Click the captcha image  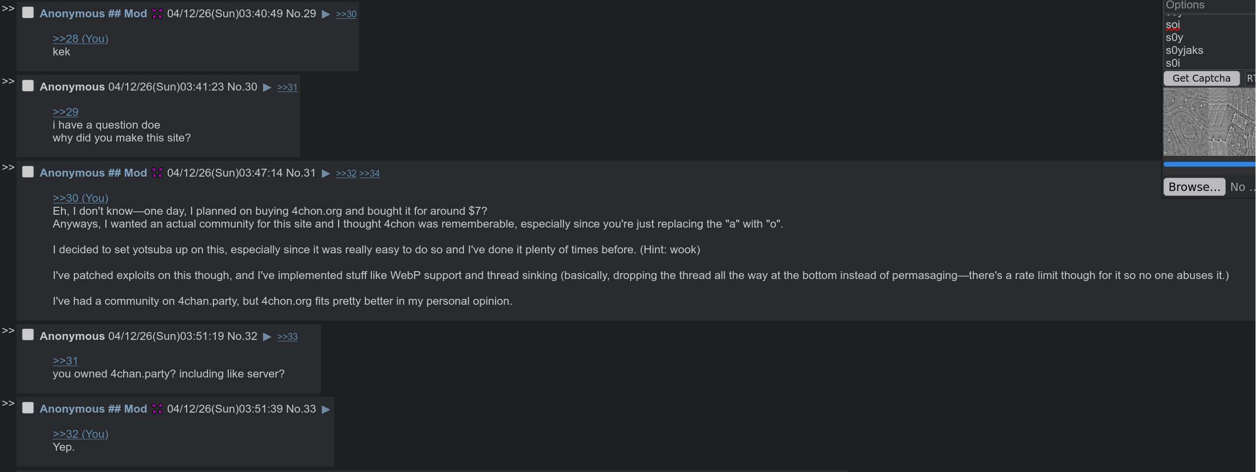(x=1209, y=122)
